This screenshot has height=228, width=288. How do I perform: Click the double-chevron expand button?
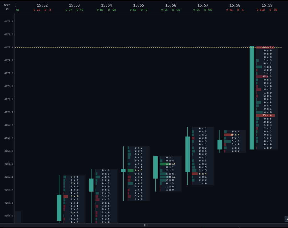click(287, 219)
